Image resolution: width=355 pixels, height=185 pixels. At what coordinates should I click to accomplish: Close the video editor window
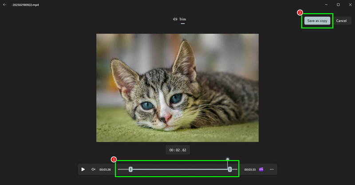[x=350, y=4]
